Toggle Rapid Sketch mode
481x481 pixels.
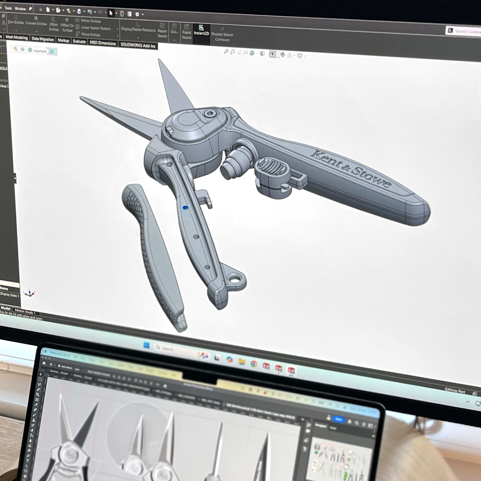187,32
